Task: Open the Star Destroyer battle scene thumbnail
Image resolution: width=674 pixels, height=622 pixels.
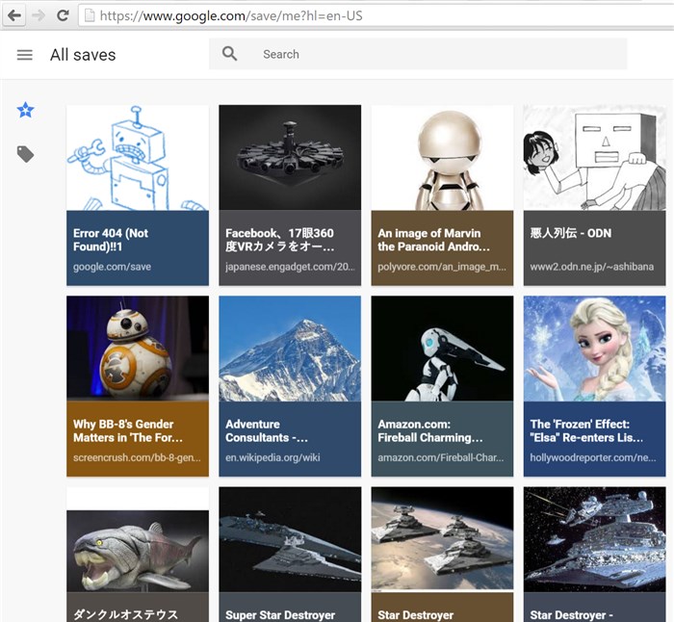Action: click(x=594, y=539)
